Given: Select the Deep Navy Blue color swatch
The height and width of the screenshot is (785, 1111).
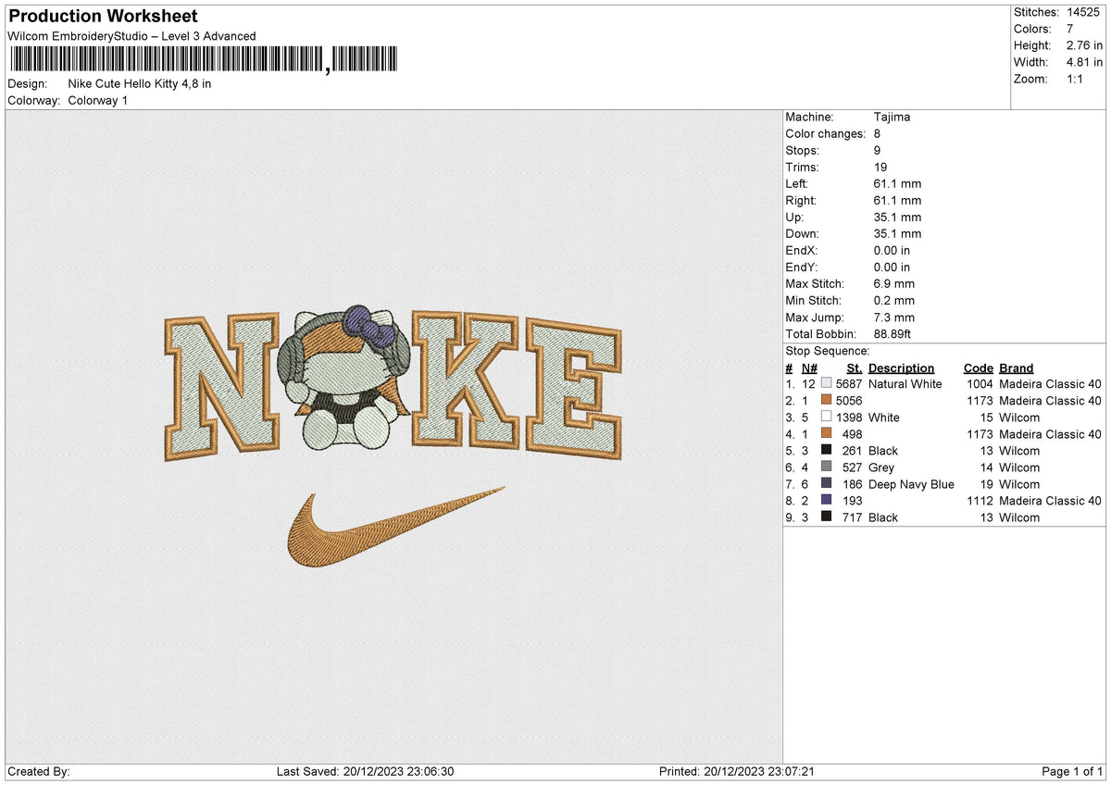Looking at the screenshot, I should click(826, 483).
